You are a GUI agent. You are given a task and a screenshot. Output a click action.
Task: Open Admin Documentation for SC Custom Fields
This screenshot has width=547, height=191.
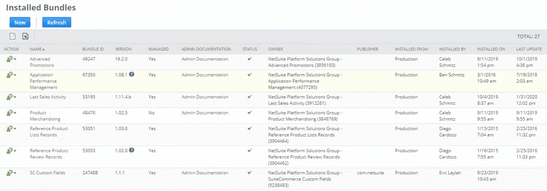pyautogui.click(x=205, y=172)
